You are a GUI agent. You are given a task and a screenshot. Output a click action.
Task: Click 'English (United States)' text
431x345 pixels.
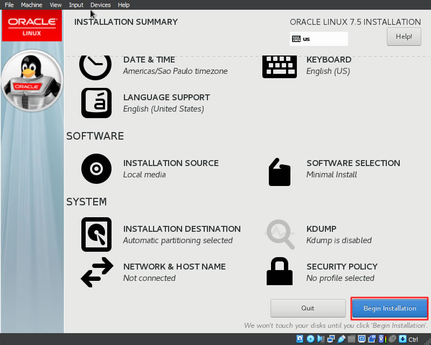click(x=164, y=109)
